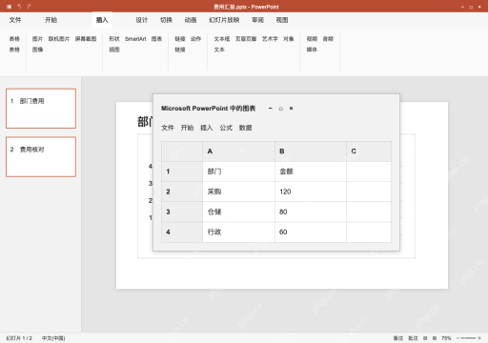The width and height of the screenshot is (488, 343).
Task: Click the cell containing 60
Action: tap(311, 232)
